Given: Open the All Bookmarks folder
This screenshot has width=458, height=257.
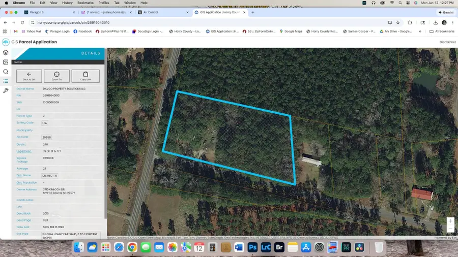Looking at the screenshot, I should (x=442, y=31).
